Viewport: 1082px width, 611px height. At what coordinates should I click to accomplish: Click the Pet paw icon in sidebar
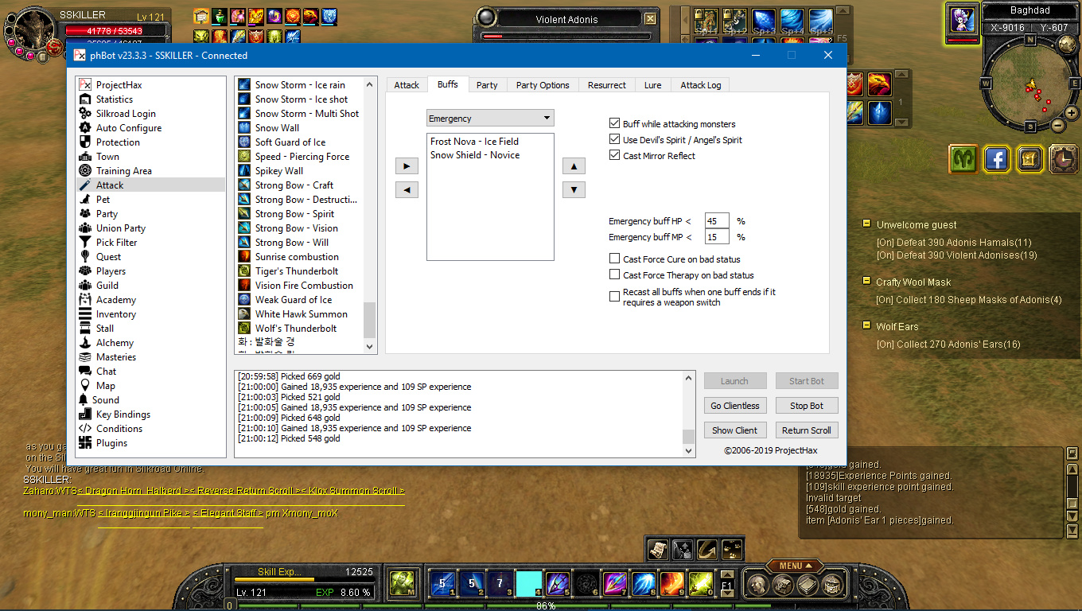pyautogui.click(x=86, y=200)
